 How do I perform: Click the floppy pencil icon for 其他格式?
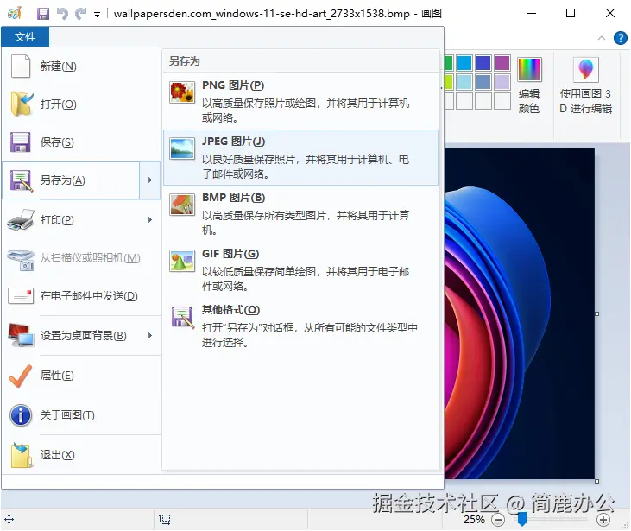click(x=182, y=317)
